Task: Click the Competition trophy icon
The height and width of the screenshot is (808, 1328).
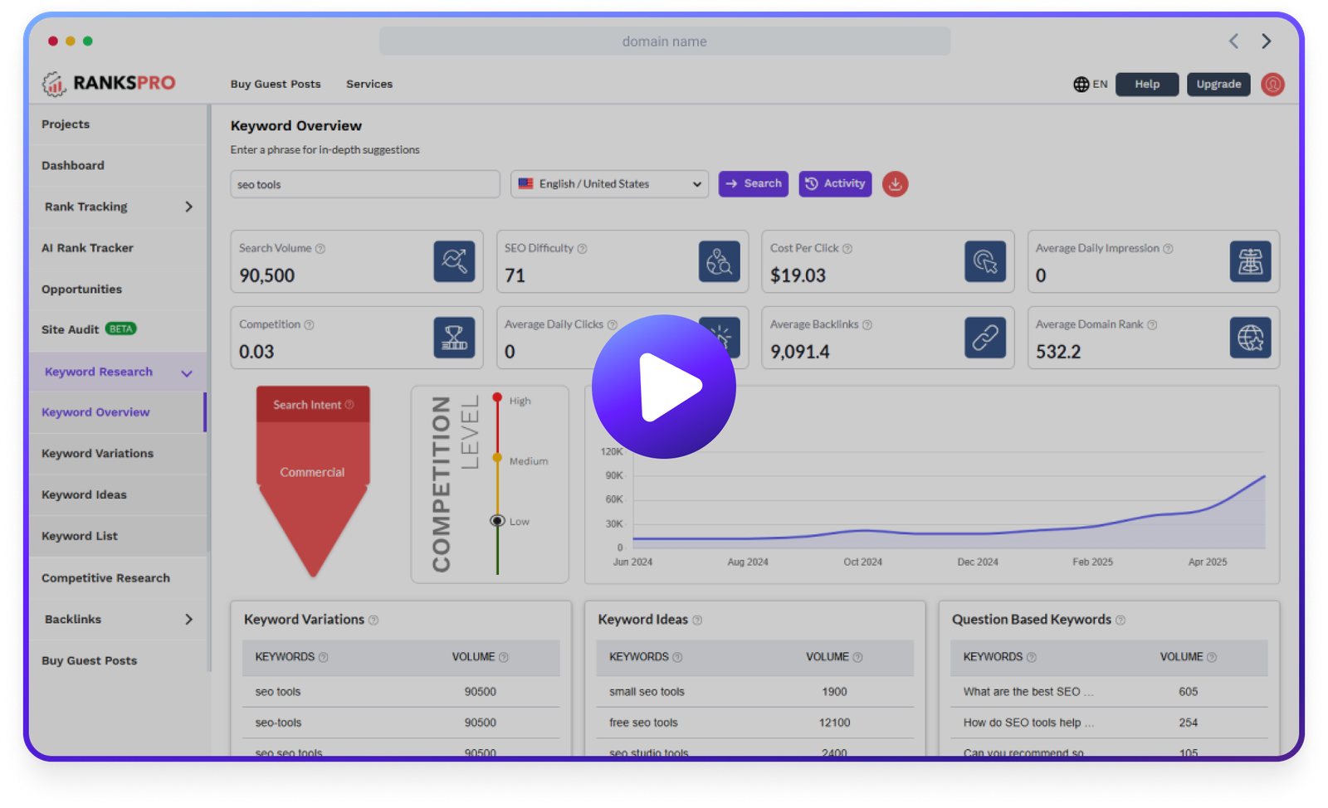Action: [454, 338]
